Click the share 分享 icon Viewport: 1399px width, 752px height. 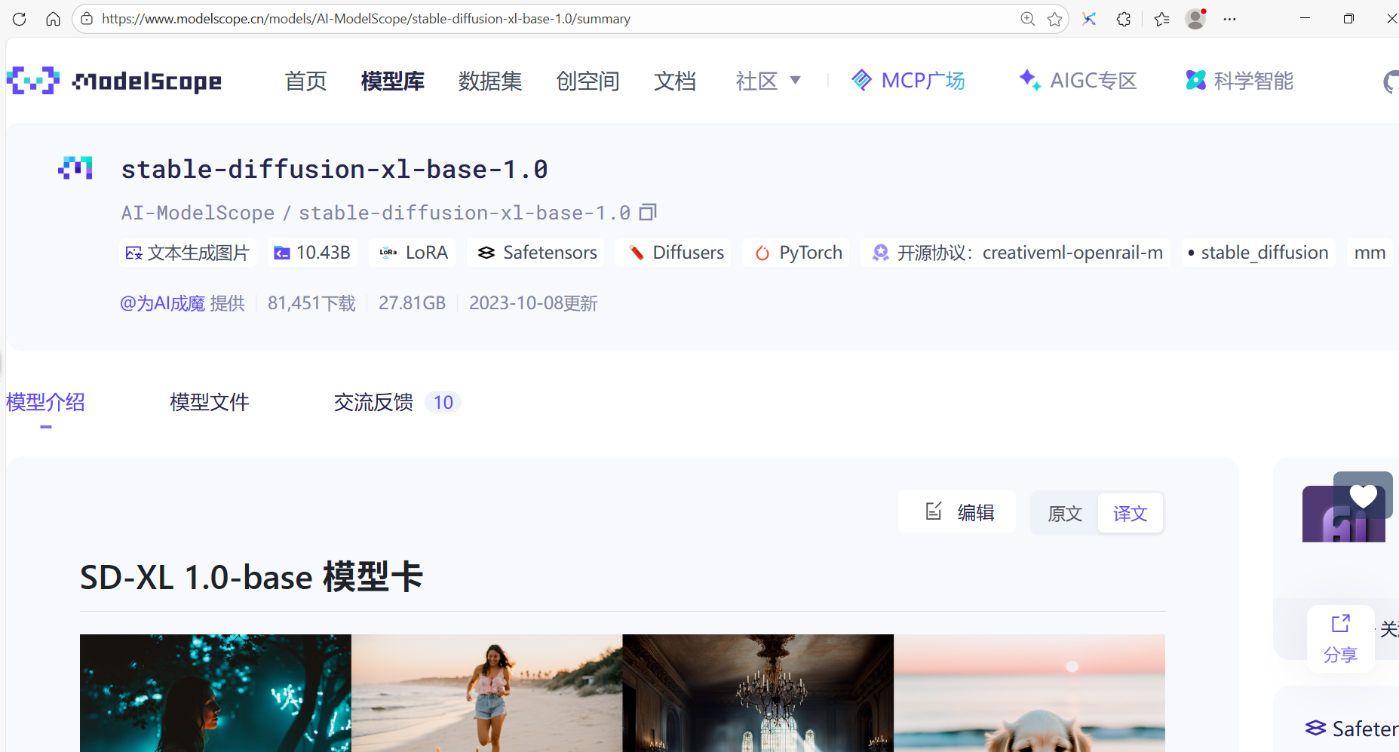(1340, 637)
